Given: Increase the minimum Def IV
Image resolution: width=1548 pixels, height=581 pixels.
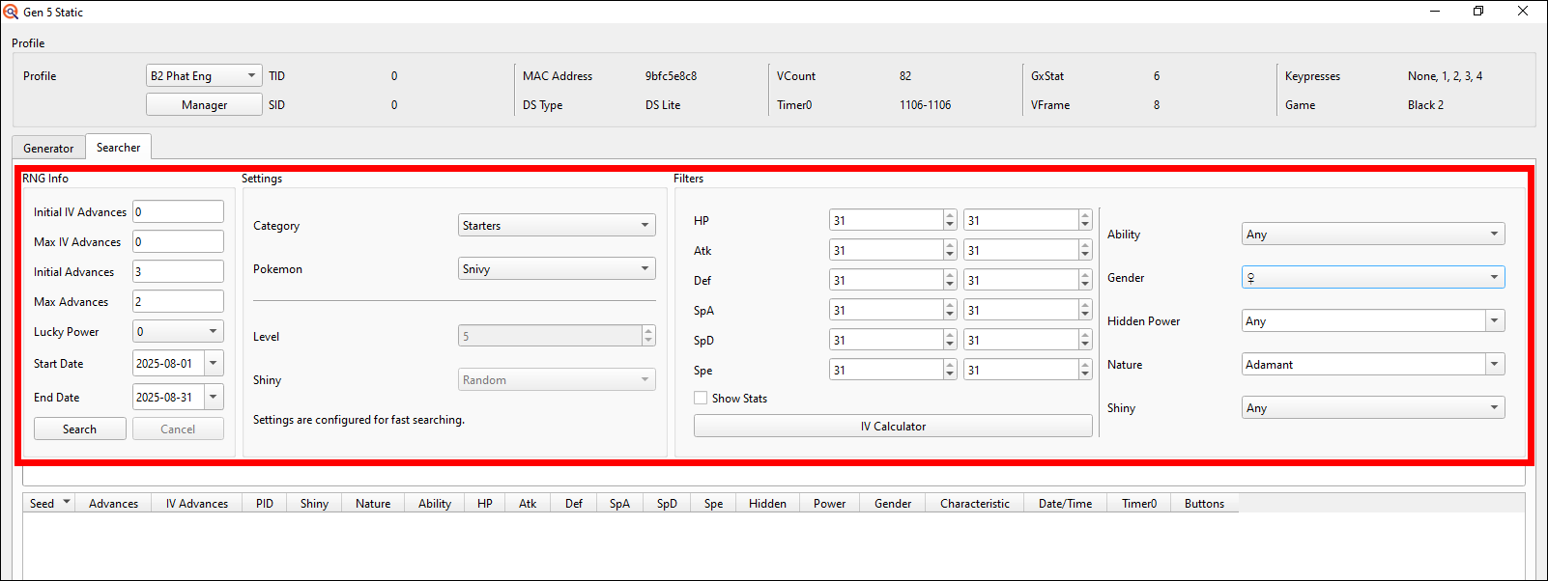Looking at the screenshot, I should [x=950, y=275].
